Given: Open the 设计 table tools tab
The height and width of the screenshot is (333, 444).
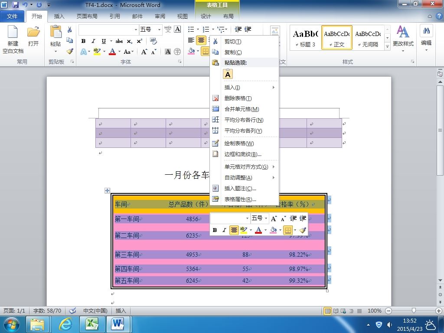Looking at the screenshot, I should 206,16.
